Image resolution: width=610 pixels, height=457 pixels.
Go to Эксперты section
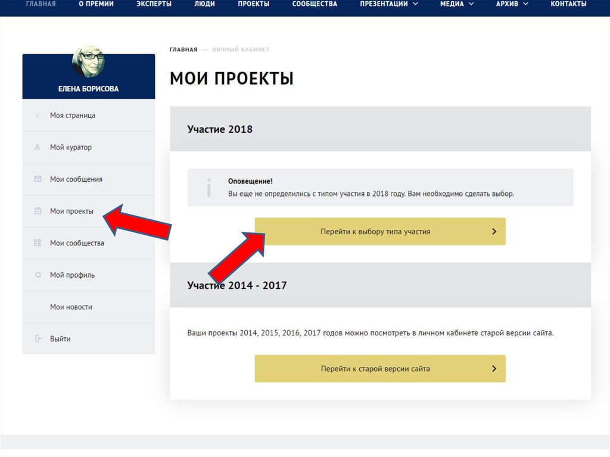point(154,4)
